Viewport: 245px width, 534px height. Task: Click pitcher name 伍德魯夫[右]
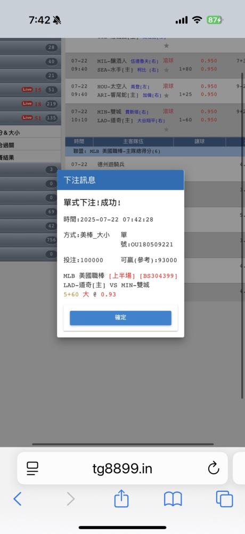tap(144, 61)
